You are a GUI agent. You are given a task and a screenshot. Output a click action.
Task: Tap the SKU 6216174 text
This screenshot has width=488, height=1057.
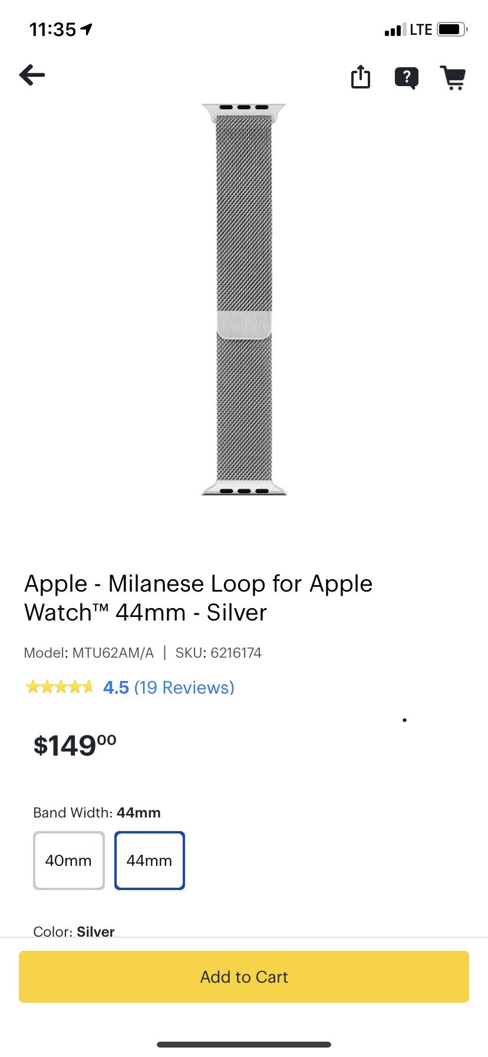(x=218, y=653)
